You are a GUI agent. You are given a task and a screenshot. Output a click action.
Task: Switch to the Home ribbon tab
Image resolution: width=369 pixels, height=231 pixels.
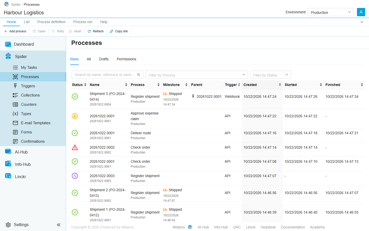12,22
